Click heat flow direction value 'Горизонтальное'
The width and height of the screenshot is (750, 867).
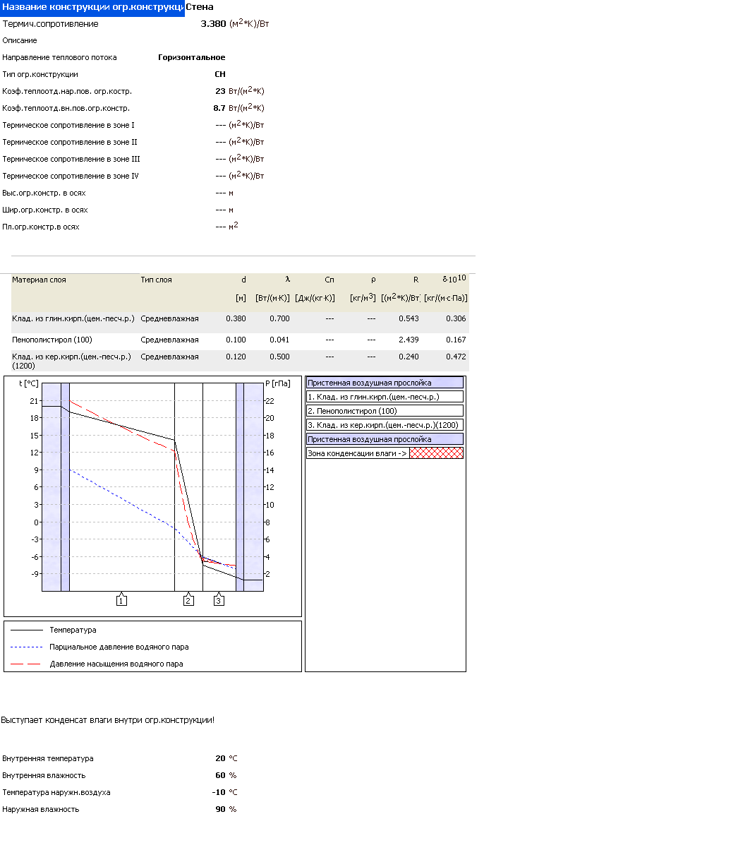coord(192,57)
